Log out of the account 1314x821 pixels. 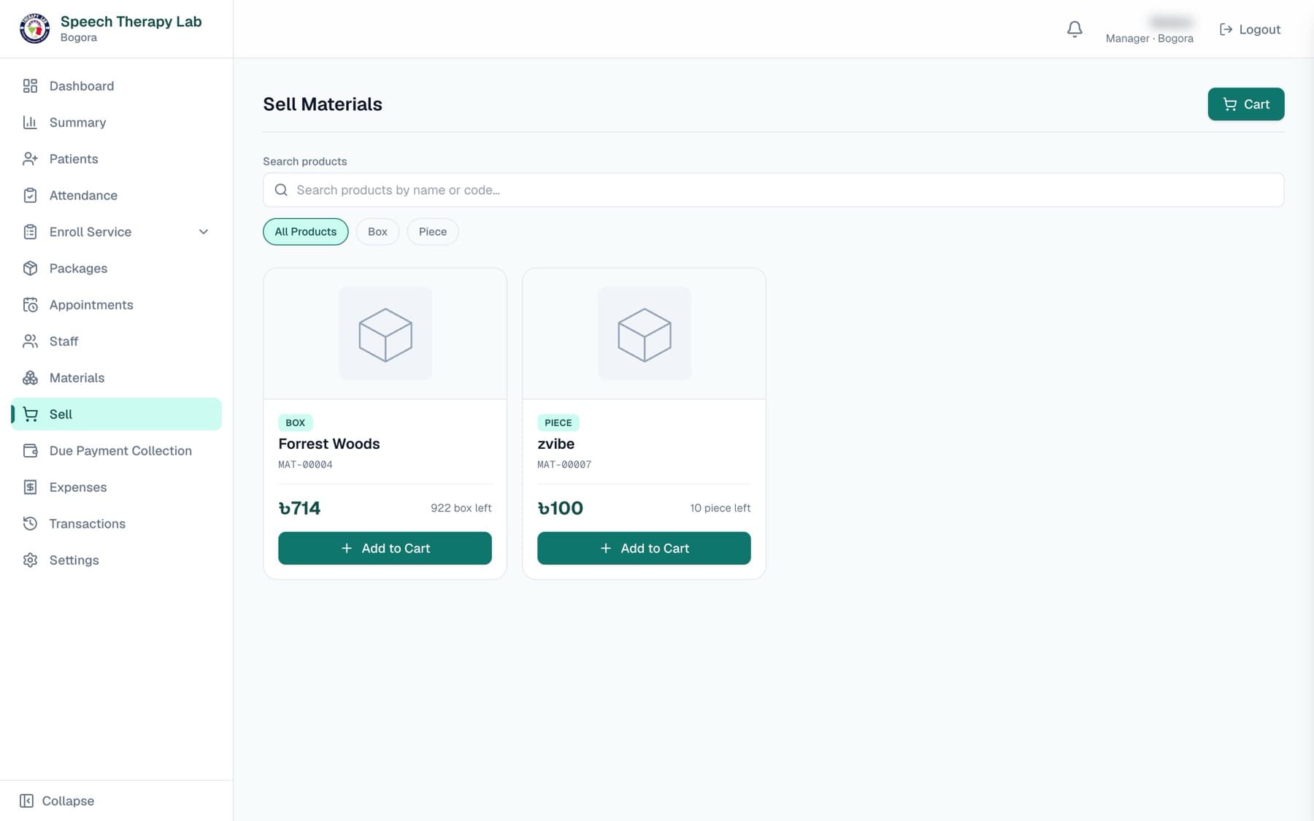pyautogui.click(x=1250, y=29)
